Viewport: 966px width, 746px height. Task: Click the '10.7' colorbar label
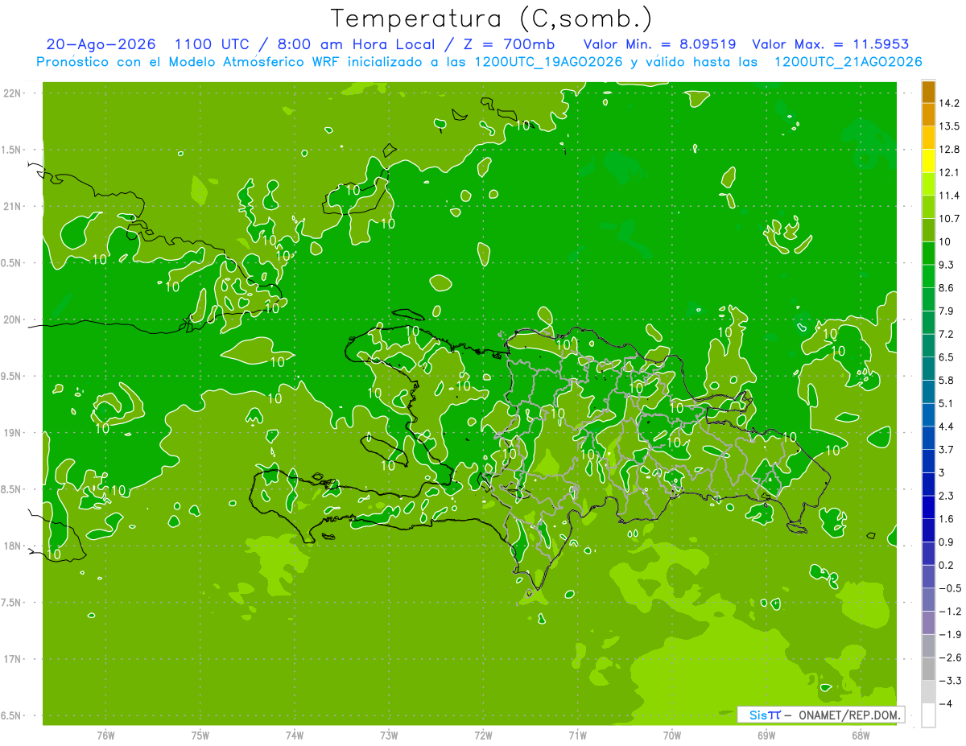pyautogui.click(x=949, y=219)
